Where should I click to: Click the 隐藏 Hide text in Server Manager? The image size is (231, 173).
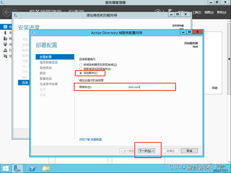[215, 88]
